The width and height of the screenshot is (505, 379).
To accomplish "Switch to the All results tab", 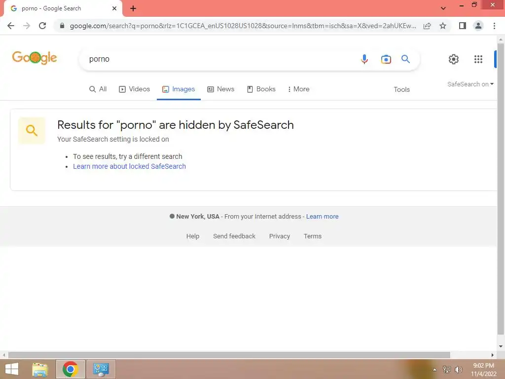I will [98, 89].
